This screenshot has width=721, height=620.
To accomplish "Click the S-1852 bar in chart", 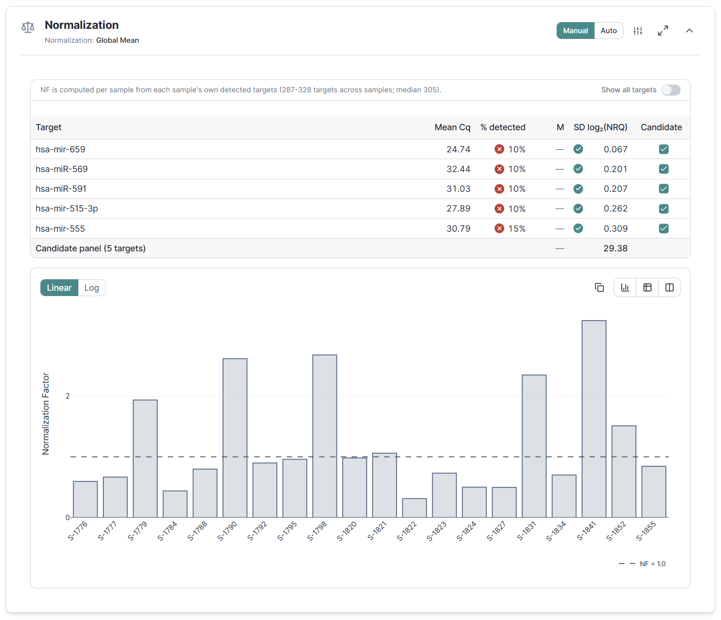I will pyautogui.click(x=624, y=471).
